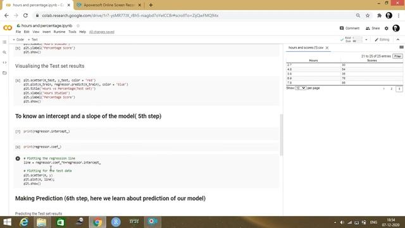405x228 pixels.
Task: Go to table page 1
Action: pos(384,89)
